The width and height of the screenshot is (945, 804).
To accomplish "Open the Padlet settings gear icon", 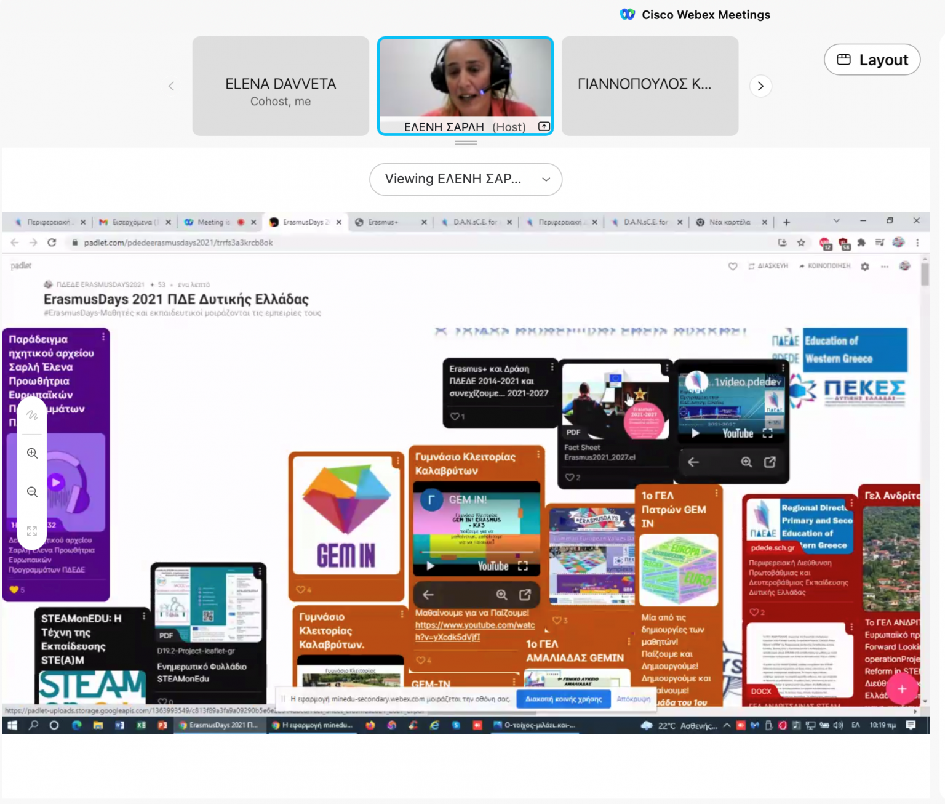I will [x=865, y=267].
